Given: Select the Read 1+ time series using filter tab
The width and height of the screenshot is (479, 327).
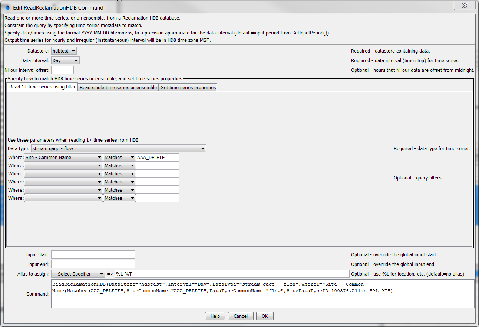Looking at the screenshot, I should (x=42, y=87).
